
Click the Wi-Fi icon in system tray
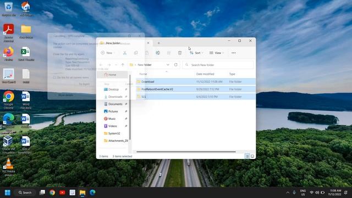click(x=312, y=193)
